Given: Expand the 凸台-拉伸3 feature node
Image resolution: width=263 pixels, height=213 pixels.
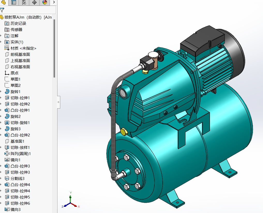Looking at the screenshot, I should coord(1,166).
